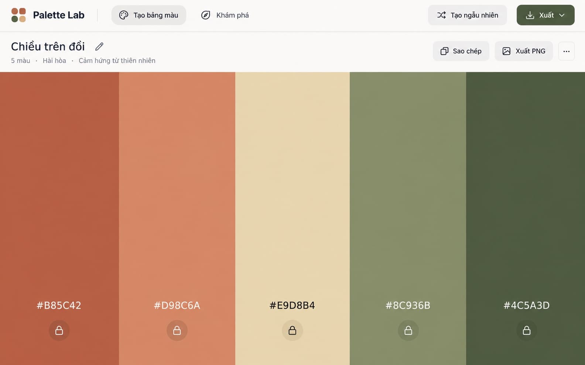Click the Palette Lab logo icon
Viewport: 585px width, 365px height.
point(18,15)
